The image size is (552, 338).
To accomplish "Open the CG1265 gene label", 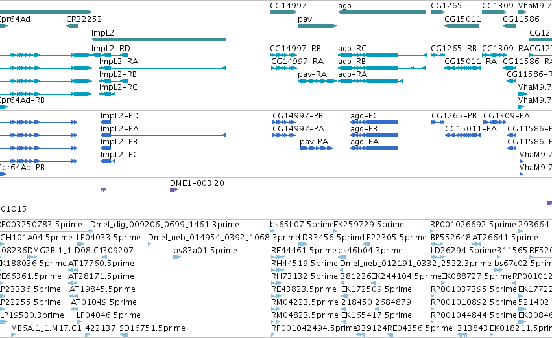I will tap(446, 6).
